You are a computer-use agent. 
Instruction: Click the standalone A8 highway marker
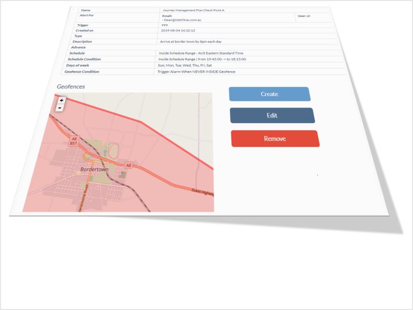click(129, 165)
